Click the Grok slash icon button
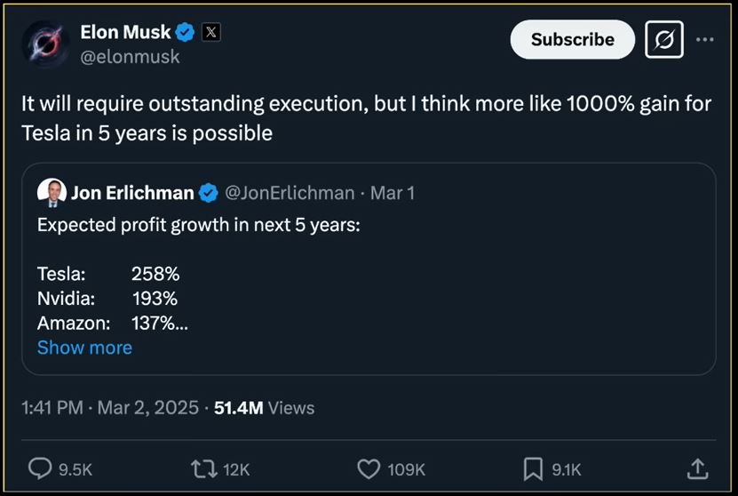This screenshot has width=738, height=496. pyautogui.click(x=664, y=40)
